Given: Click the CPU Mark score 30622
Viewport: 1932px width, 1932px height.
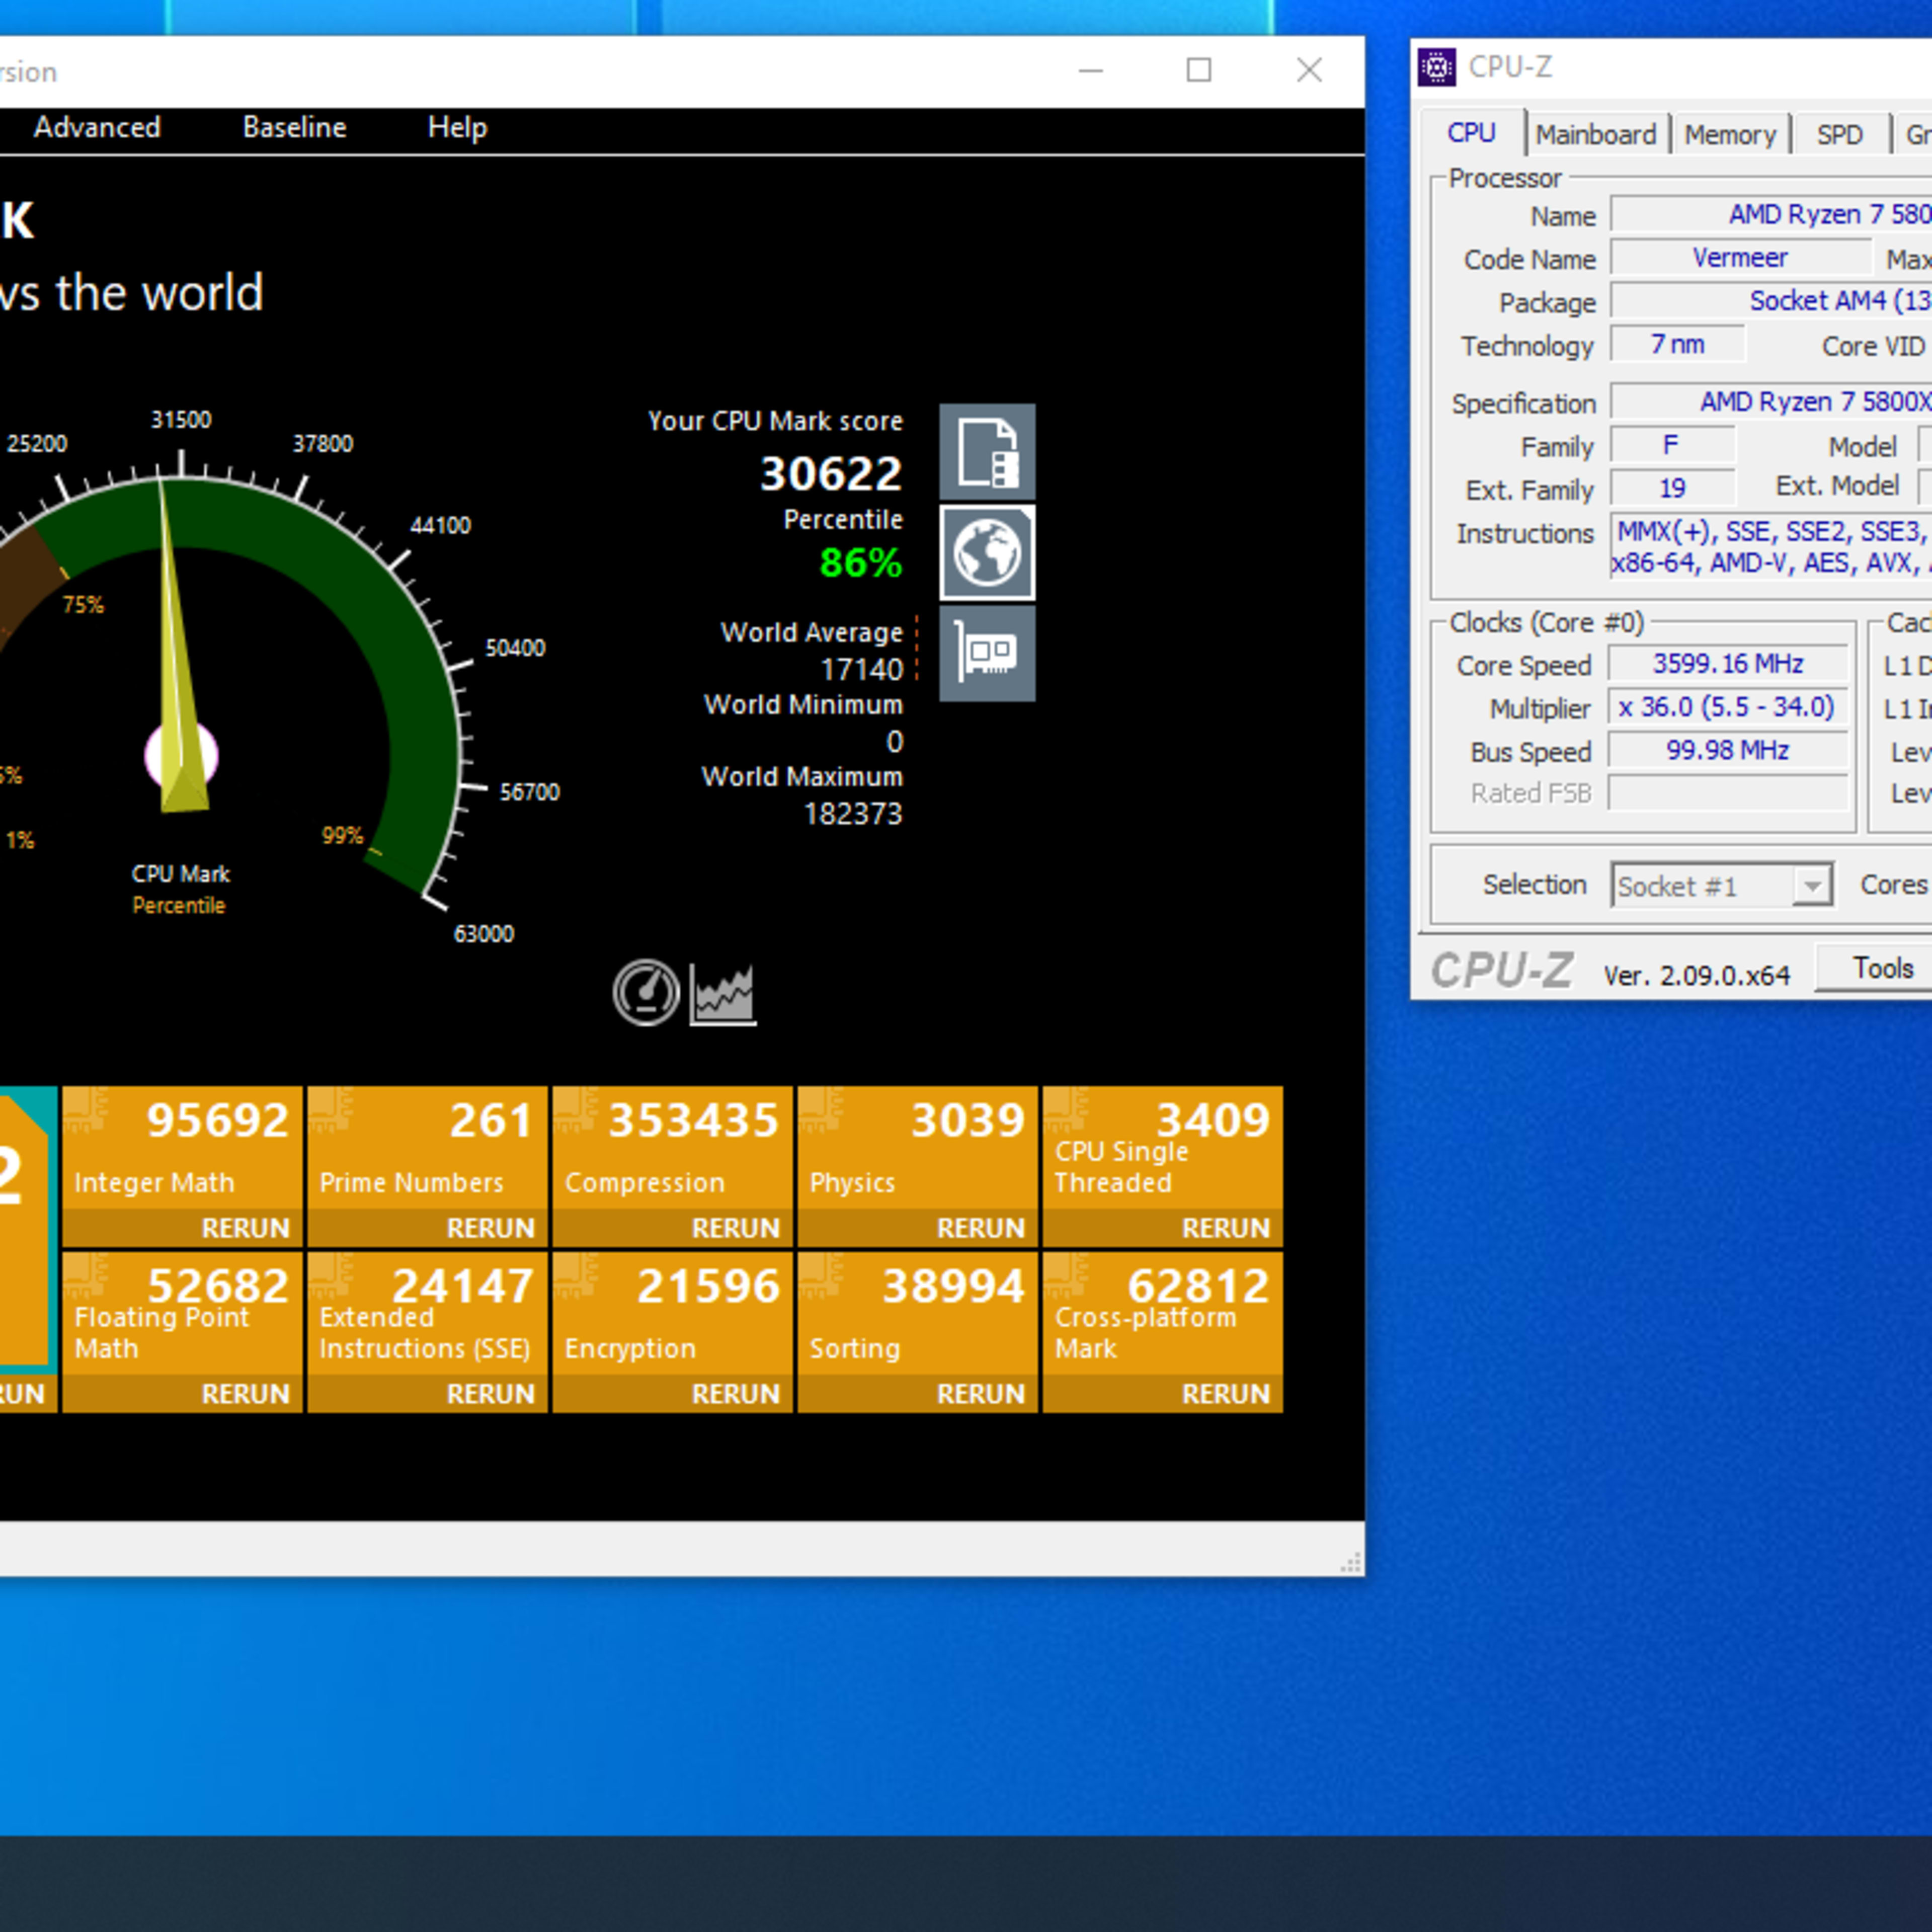Looking at the screenshot, I should (831, 474).
